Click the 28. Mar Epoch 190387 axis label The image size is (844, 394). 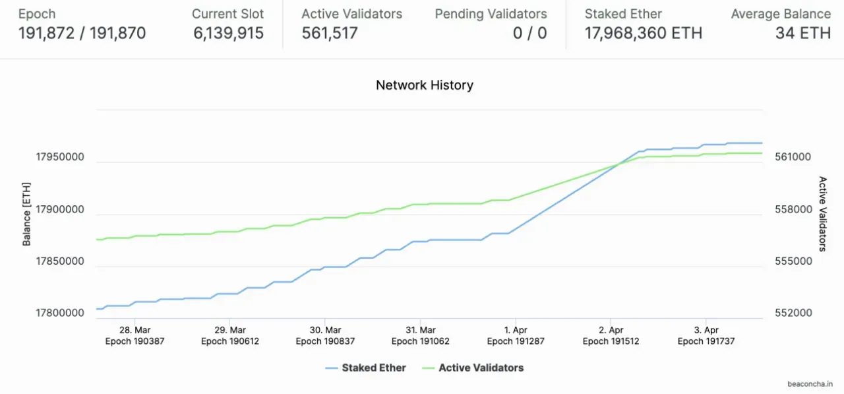(135, 335)
